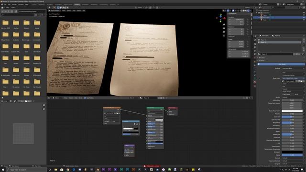Open the Render menu
Screen dimensions: 306x172
coord(14,4)
